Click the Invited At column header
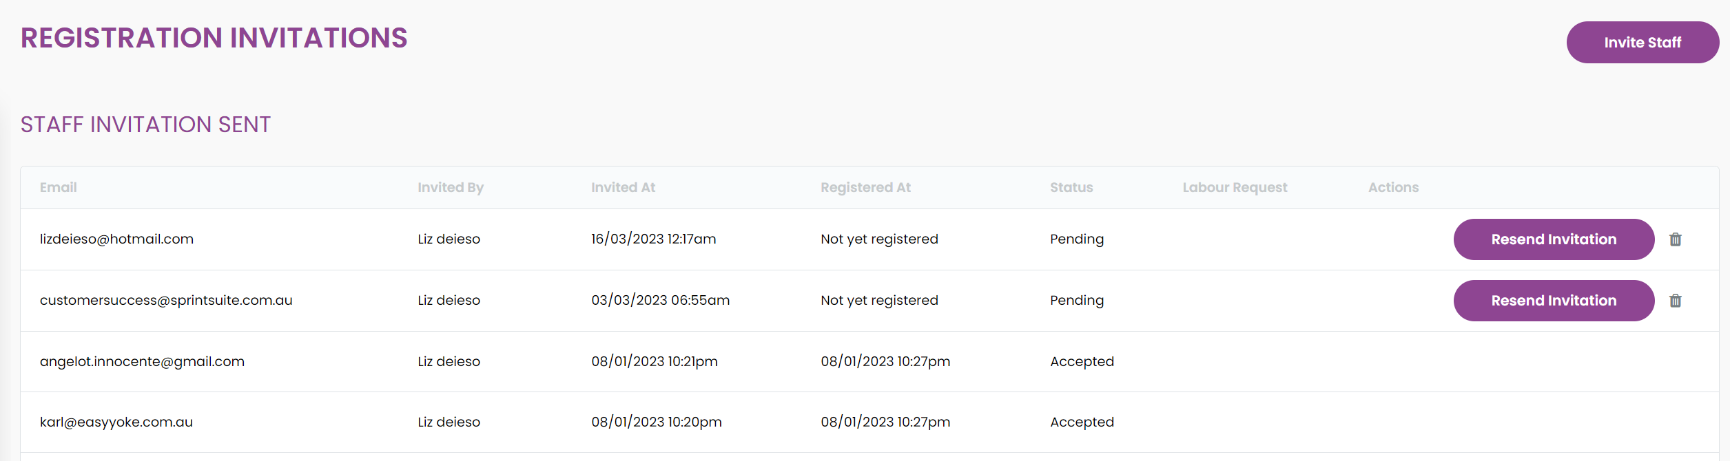1730x461 pixels. point(623,187)
